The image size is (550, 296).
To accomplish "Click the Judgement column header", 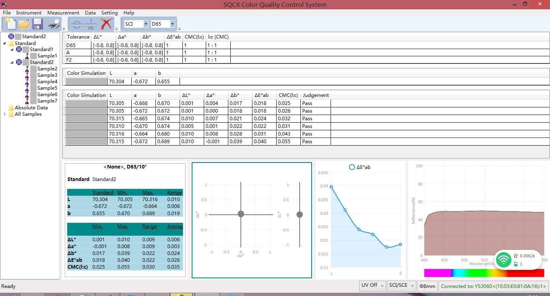I will pyautogui.click(x=316, y=95).
